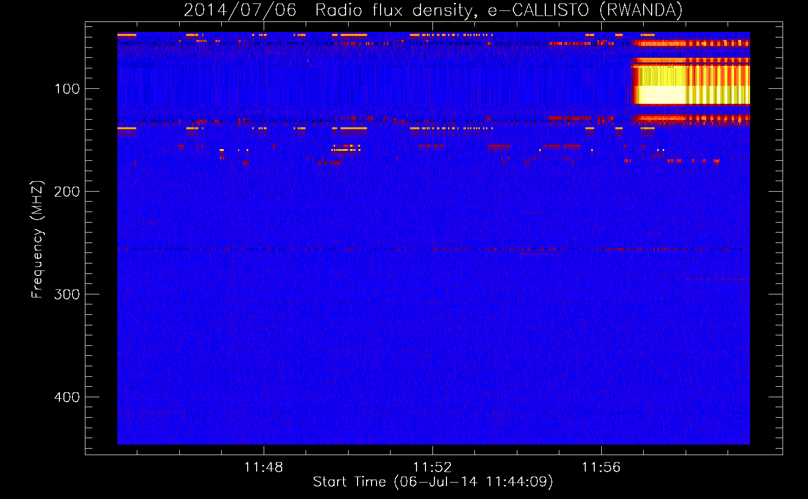
Task: Click the 100 frequency tick label
Action: (x=67, y=89)
